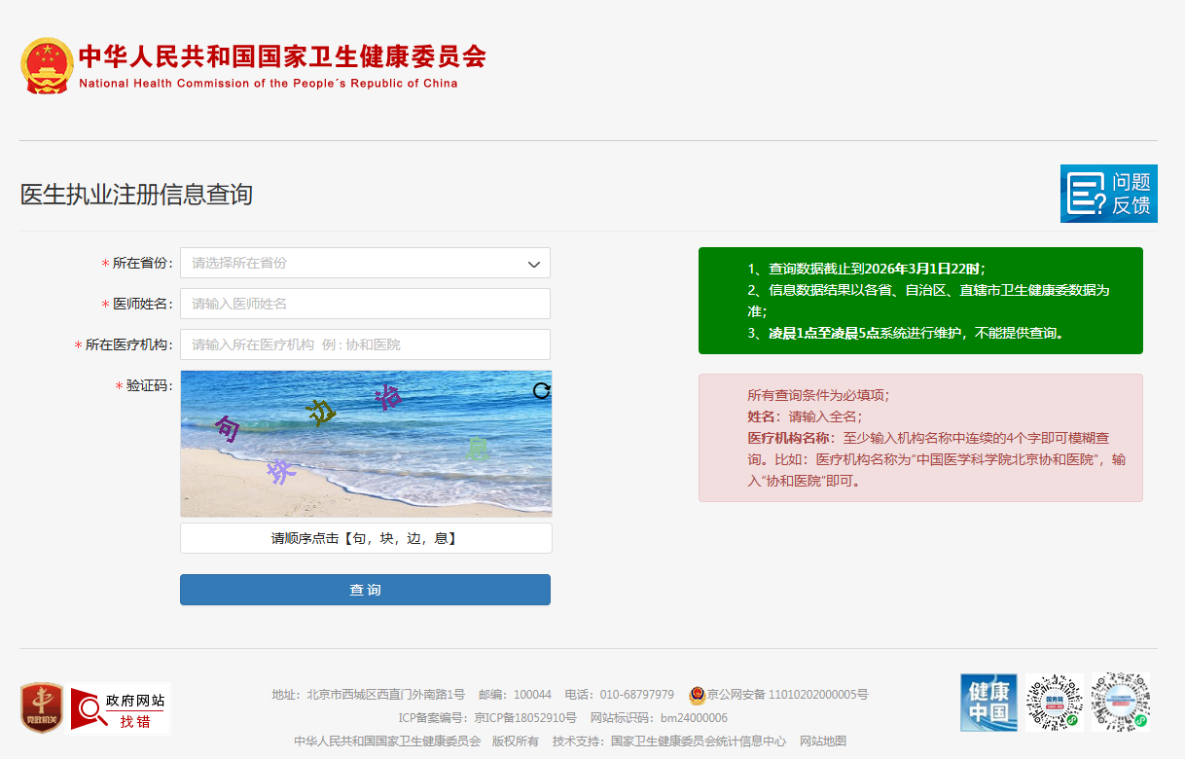Screen dimensions: 1185x759
Task: Focus the 医师姓名 input field
Action: pyautogui.click(x=365, y=304)
